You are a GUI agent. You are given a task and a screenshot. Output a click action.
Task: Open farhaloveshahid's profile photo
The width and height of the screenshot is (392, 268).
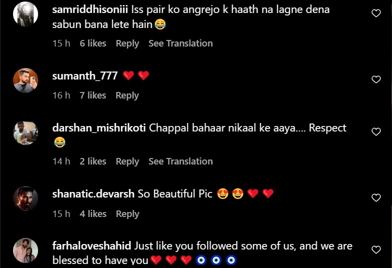point(26,250)
